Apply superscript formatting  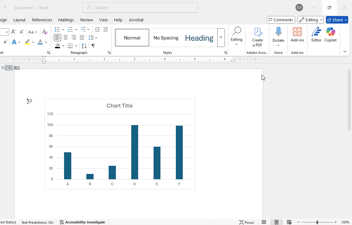[x=5, y=42]
